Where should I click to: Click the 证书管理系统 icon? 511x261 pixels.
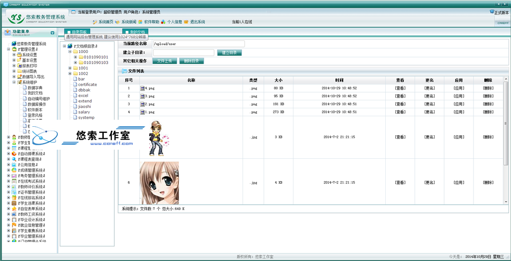14,192
